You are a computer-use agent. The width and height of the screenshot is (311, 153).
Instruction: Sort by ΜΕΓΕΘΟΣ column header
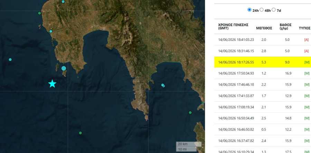tap(264, 28)
